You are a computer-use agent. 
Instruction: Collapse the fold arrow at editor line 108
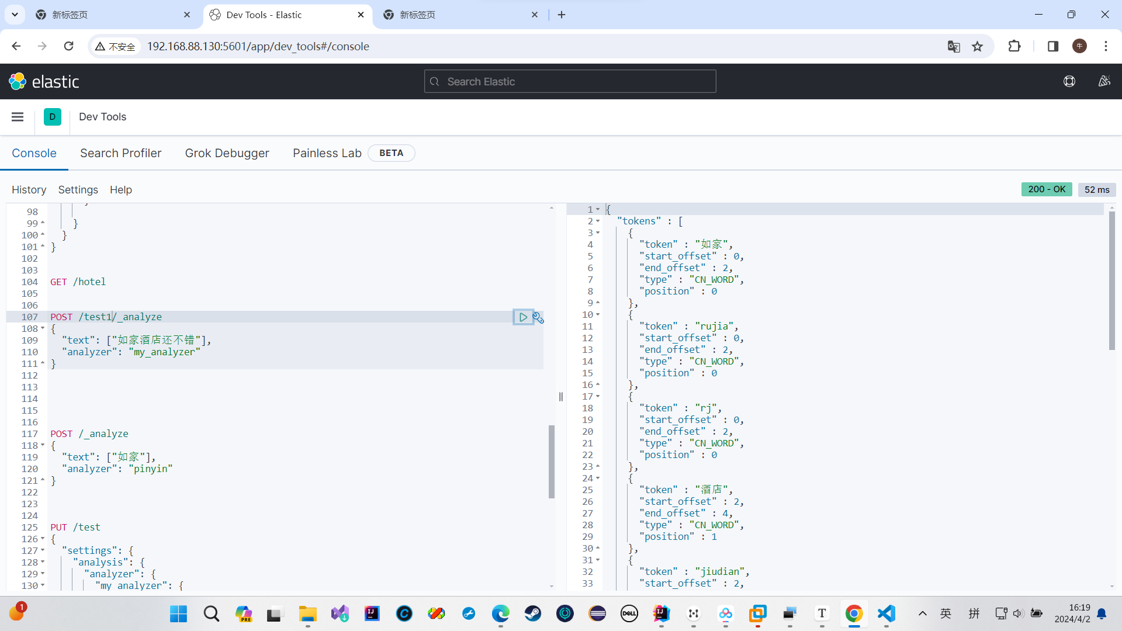pos(43,328)
